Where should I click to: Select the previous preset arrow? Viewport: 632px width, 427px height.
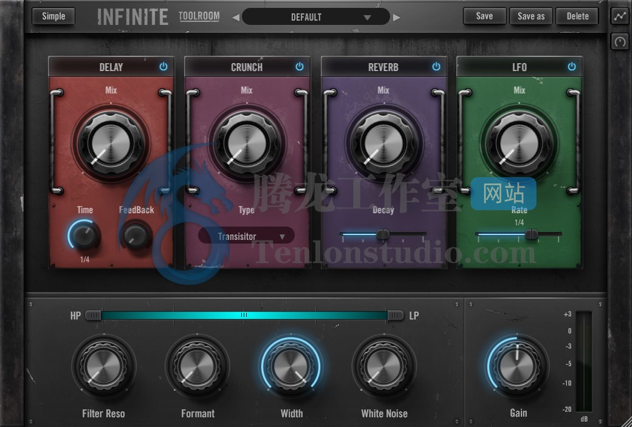236,18
